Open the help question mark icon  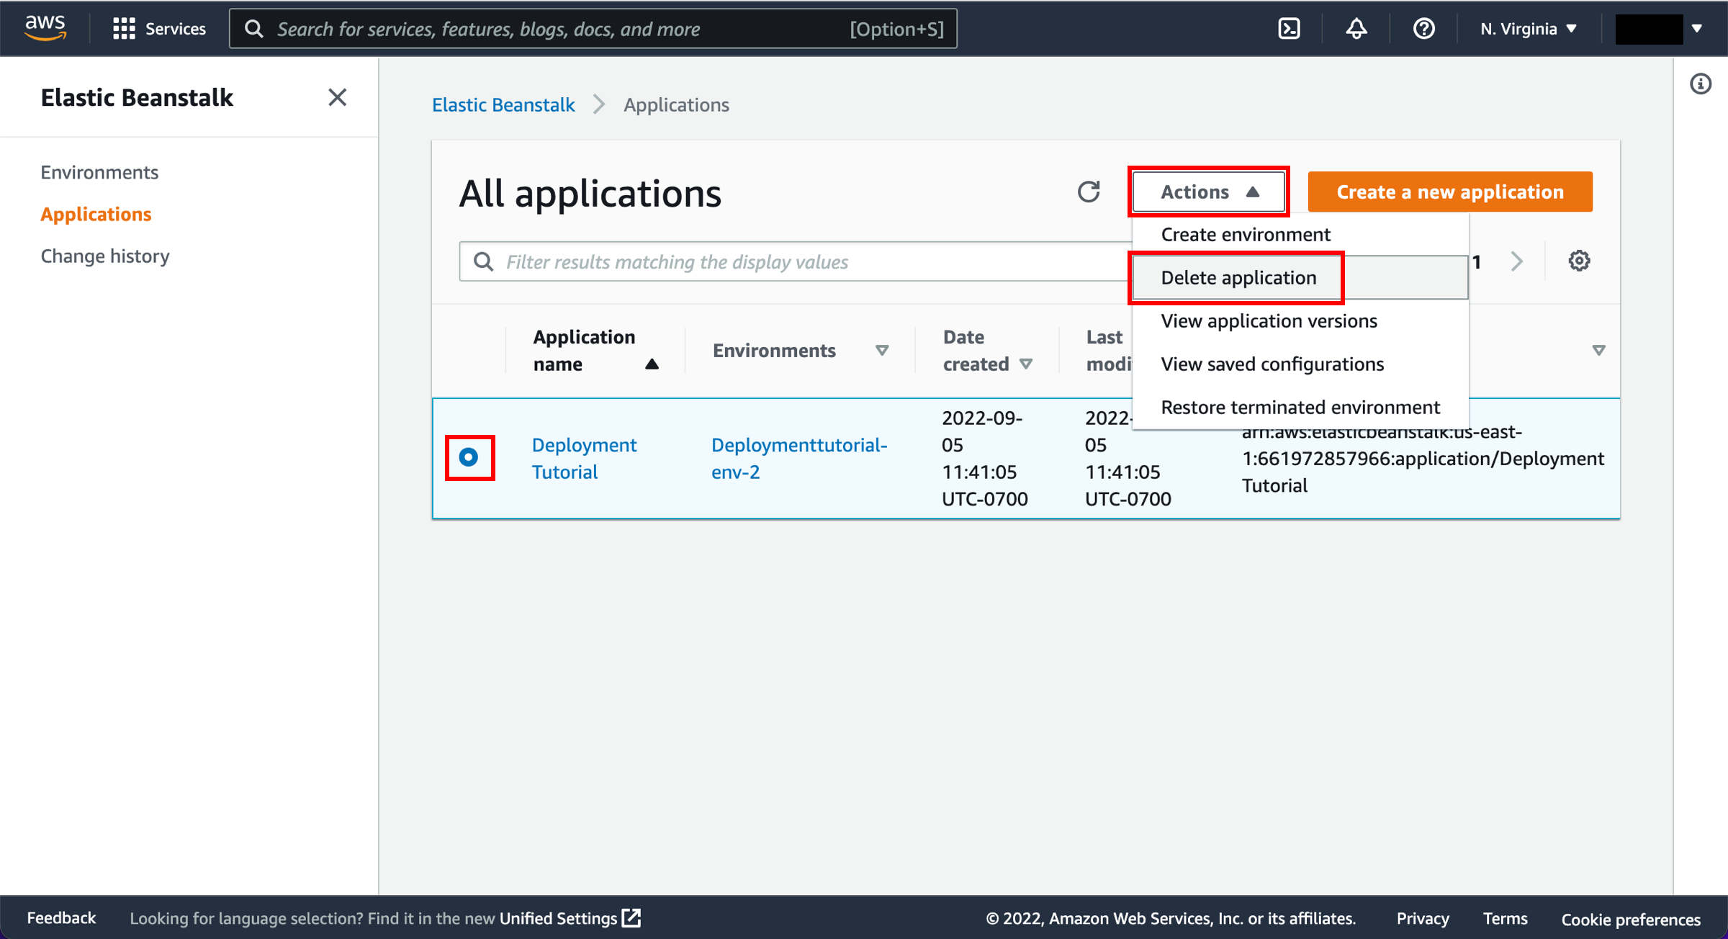point(1423,29)
